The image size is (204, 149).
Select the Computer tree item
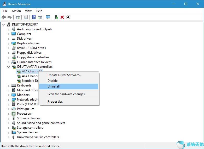click(24, 34)
